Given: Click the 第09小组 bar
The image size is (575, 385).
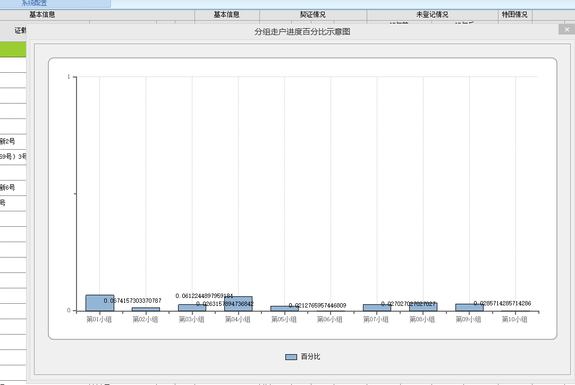Looking at the screenshot, I should pyautogui.click(x=469, y=307).
